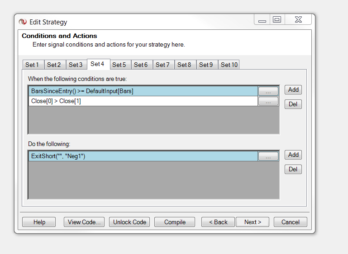Close the Edit Strategy window

coord(298,20)
